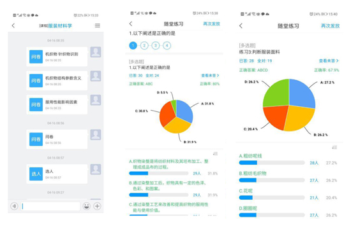Click sort icon above 织物染整 options

click(x=215, y=154)
